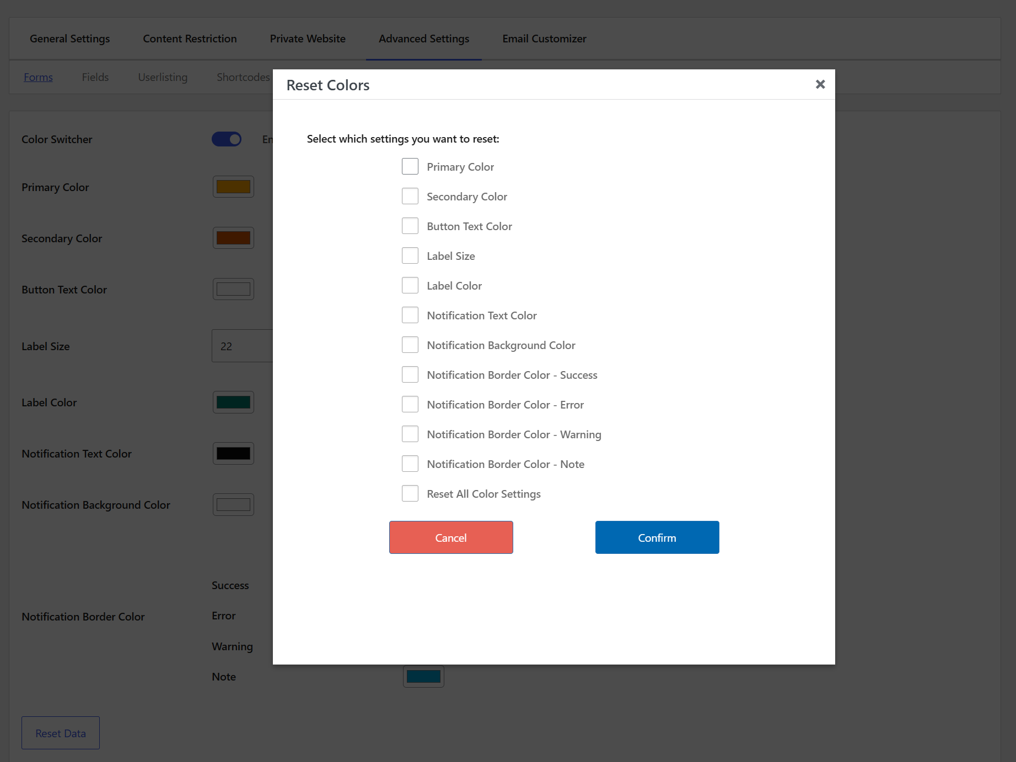Click 'Select which settings you want to reset' text
The width and height of the screenshot is (1016, 762).
[403, 139]
